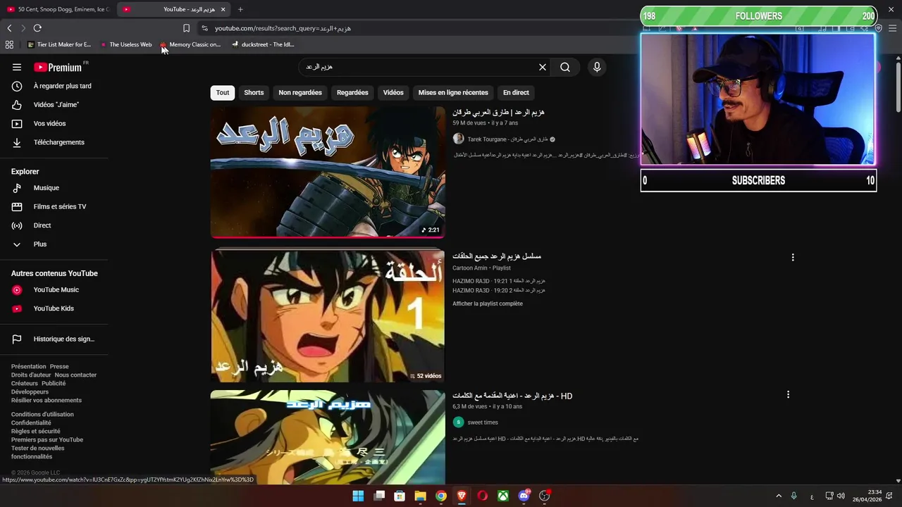Filter results by Non regardées
This screenshot has height=507, width=902.
[300, 92]
